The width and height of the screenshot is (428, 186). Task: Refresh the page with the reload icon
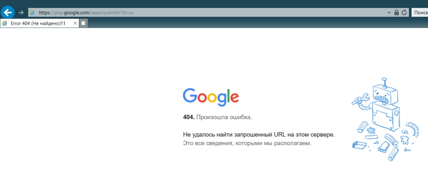[404, 12]
